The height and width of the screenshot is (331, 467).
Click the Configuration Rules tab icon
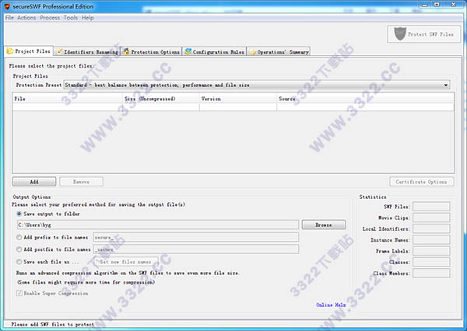point(188,52)
